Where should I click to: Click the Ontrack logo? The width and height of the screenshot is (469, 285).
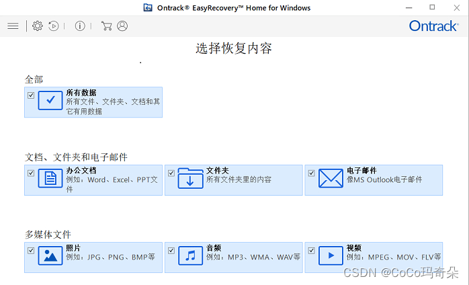pyautogui.click(x=433, y=26)
